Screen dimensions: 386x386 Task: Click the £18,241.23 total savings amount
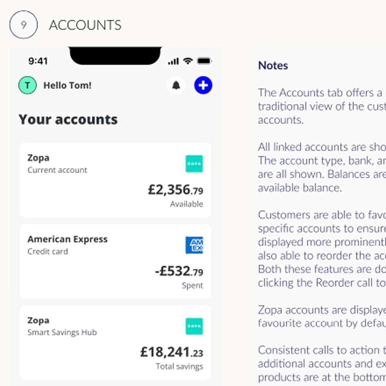coord(172,352)
